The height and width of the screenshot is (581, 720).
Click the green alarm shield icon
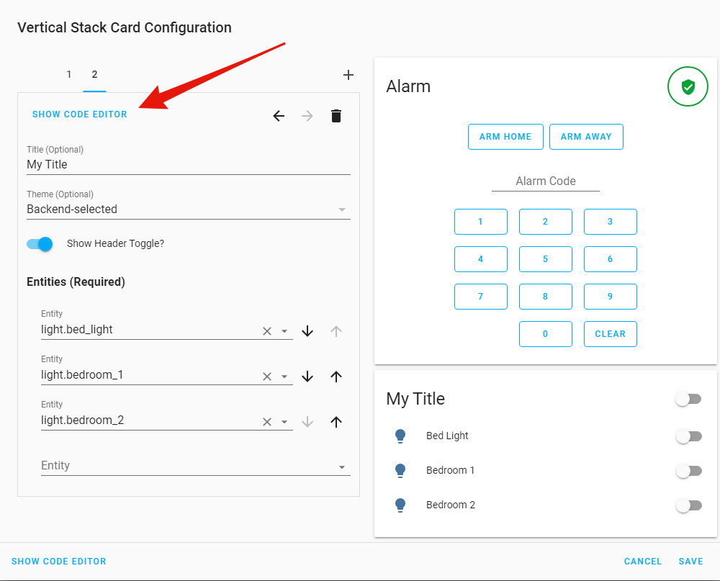pos(688,86)
